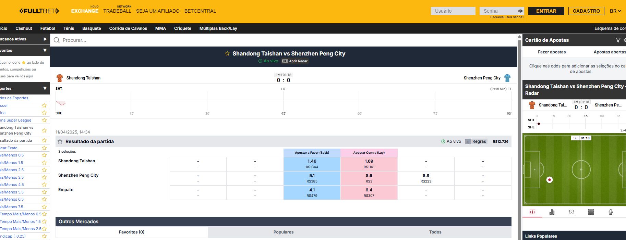Open the Futebol menu
The height and width of the screenshot is (240, 626).
pos(48,28)
